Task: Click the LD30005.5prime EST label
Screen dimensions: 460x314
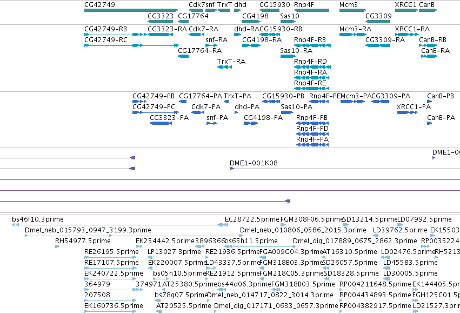Action: [410, 274]
